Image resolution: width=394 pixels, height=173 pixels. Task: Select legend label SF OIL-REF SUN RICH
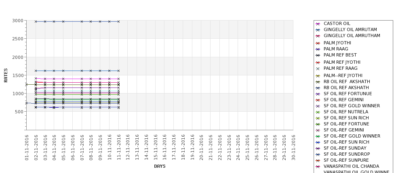(x=346, y=142)
